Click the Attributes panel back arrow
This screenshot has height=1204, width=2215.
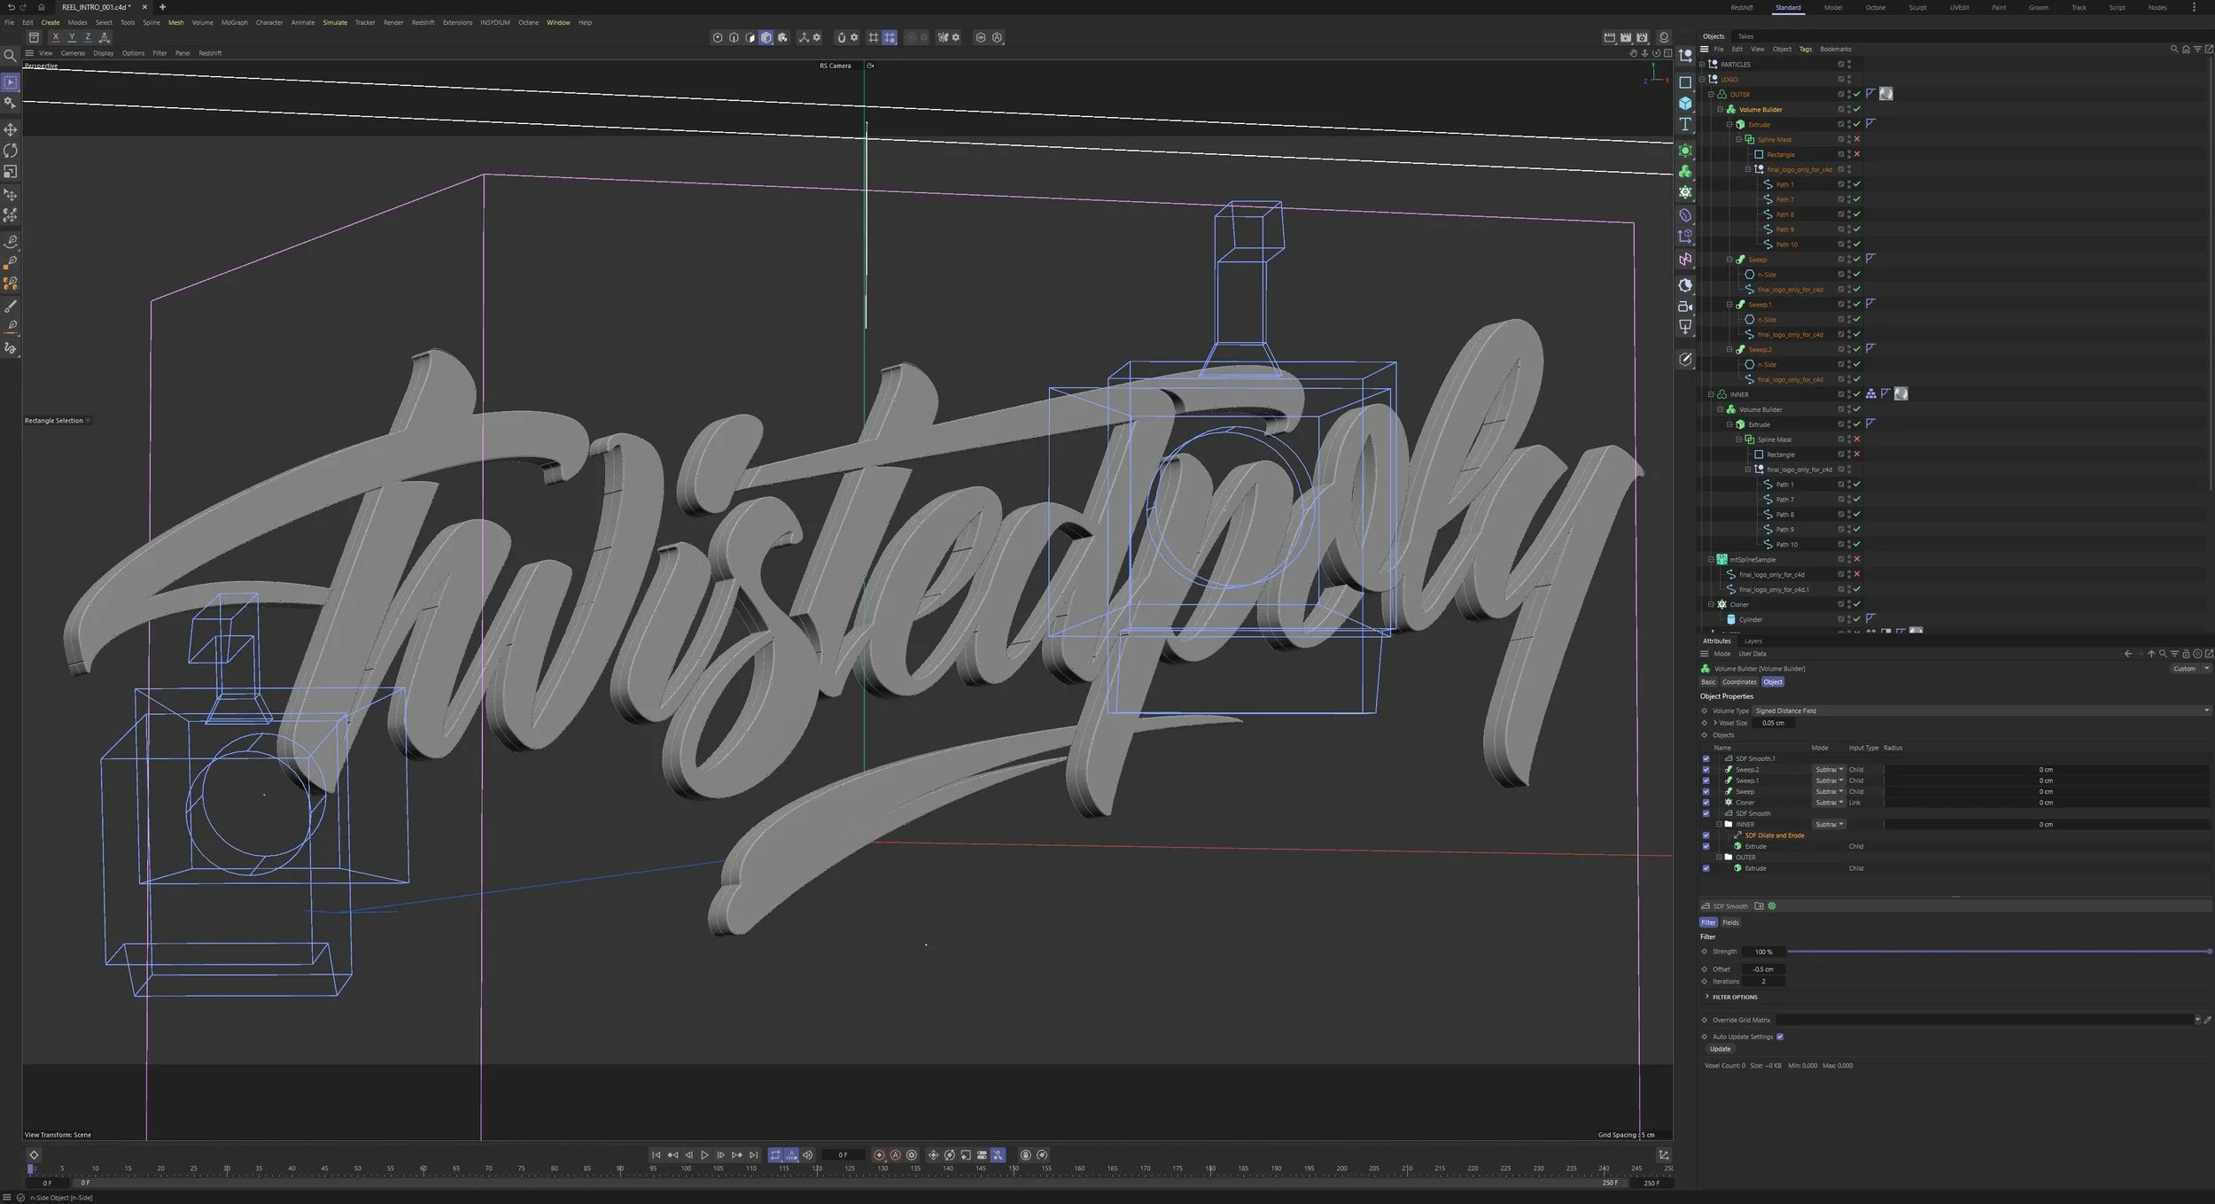point(2128,654)
